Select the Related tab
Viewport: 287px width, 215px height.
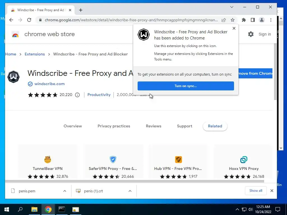(215, 126)
